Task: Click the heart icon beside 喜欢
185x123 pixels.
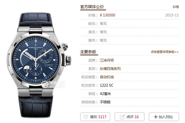Action: [86, 117]
